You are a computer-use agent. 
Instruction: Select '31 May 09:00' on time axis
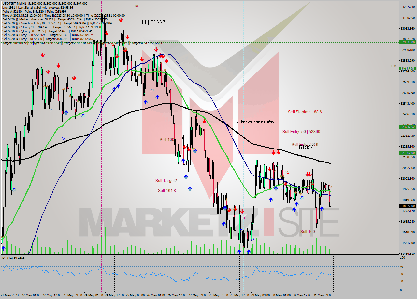[x=324, y=295]
